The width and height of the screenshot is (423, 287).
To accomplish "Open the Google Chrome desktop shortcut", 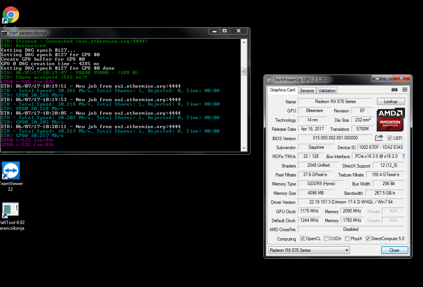I will point(11,15).
